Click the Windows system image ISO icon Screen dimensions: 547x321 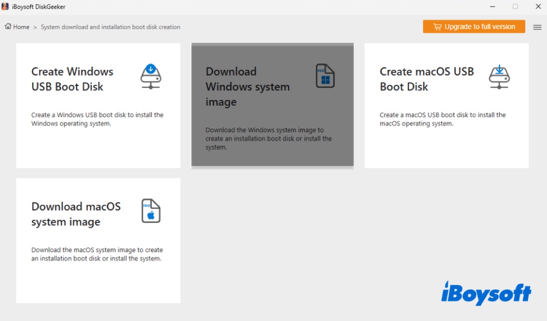click(325, 76)
